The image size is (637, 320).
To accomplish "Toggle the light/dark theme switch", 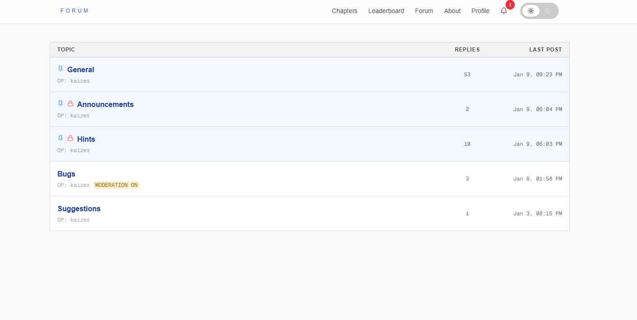I will click(x=539, y=10).
